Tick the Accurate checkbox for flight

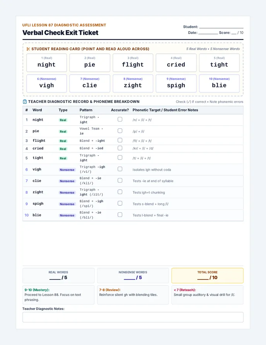120,140
